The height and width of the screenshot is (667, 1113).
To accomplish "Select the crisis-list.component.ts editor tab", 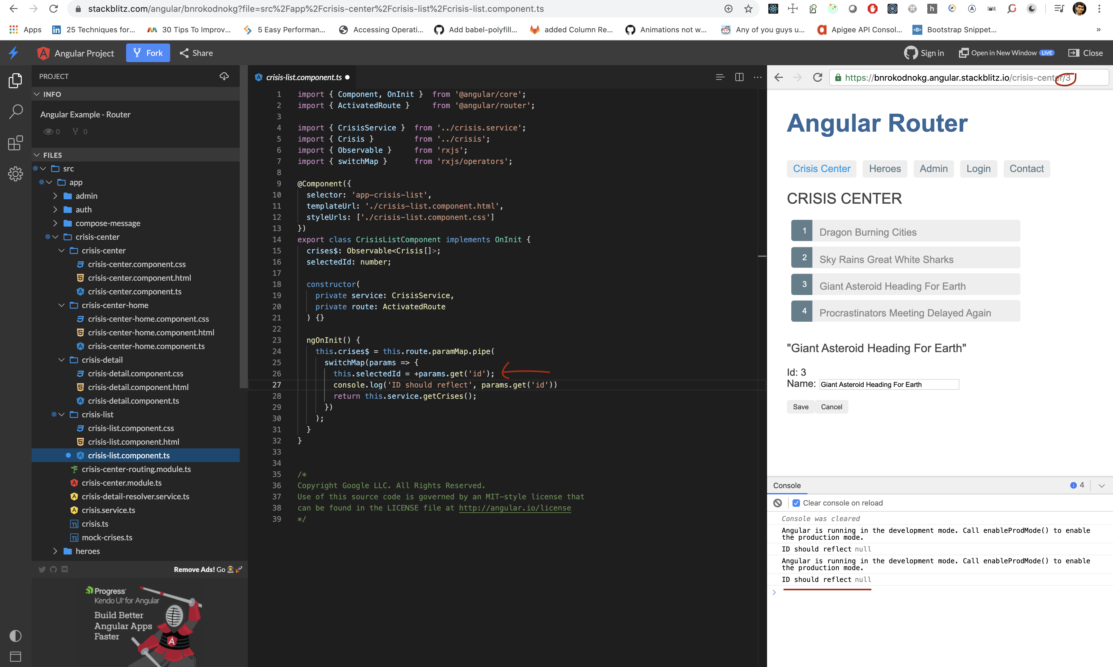I will [x=302, y=77].
